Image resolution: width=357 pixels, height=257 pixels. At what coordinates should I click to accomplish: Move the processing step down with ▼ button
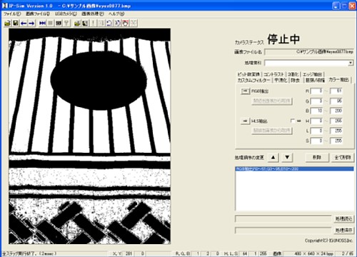pyautogui.click(x=287, y=157)
